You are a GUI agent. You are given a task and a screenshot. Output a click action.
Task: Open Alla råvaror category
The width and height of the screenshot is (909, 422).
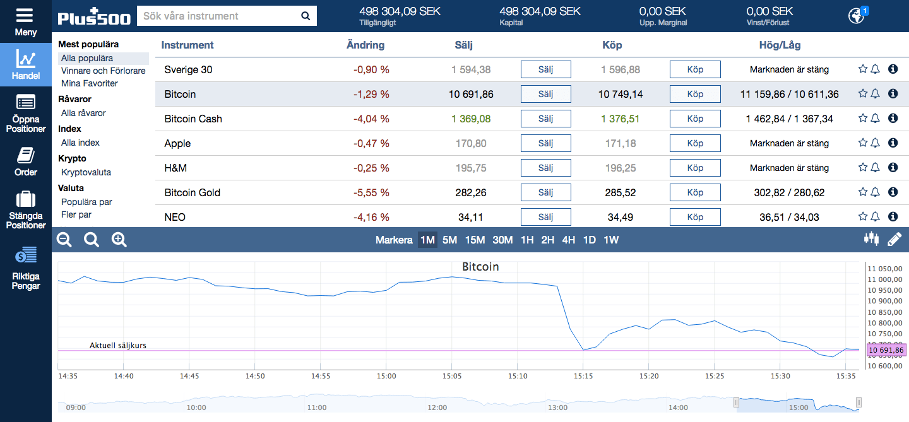point(83,113)
